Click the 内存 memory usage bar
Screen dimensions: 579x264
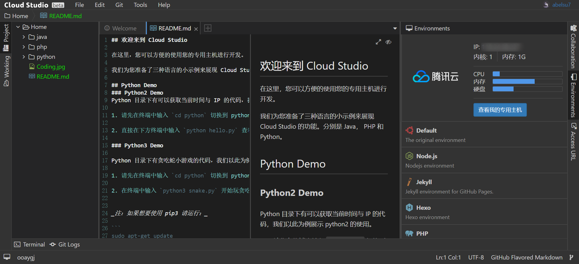pos(527,81)
